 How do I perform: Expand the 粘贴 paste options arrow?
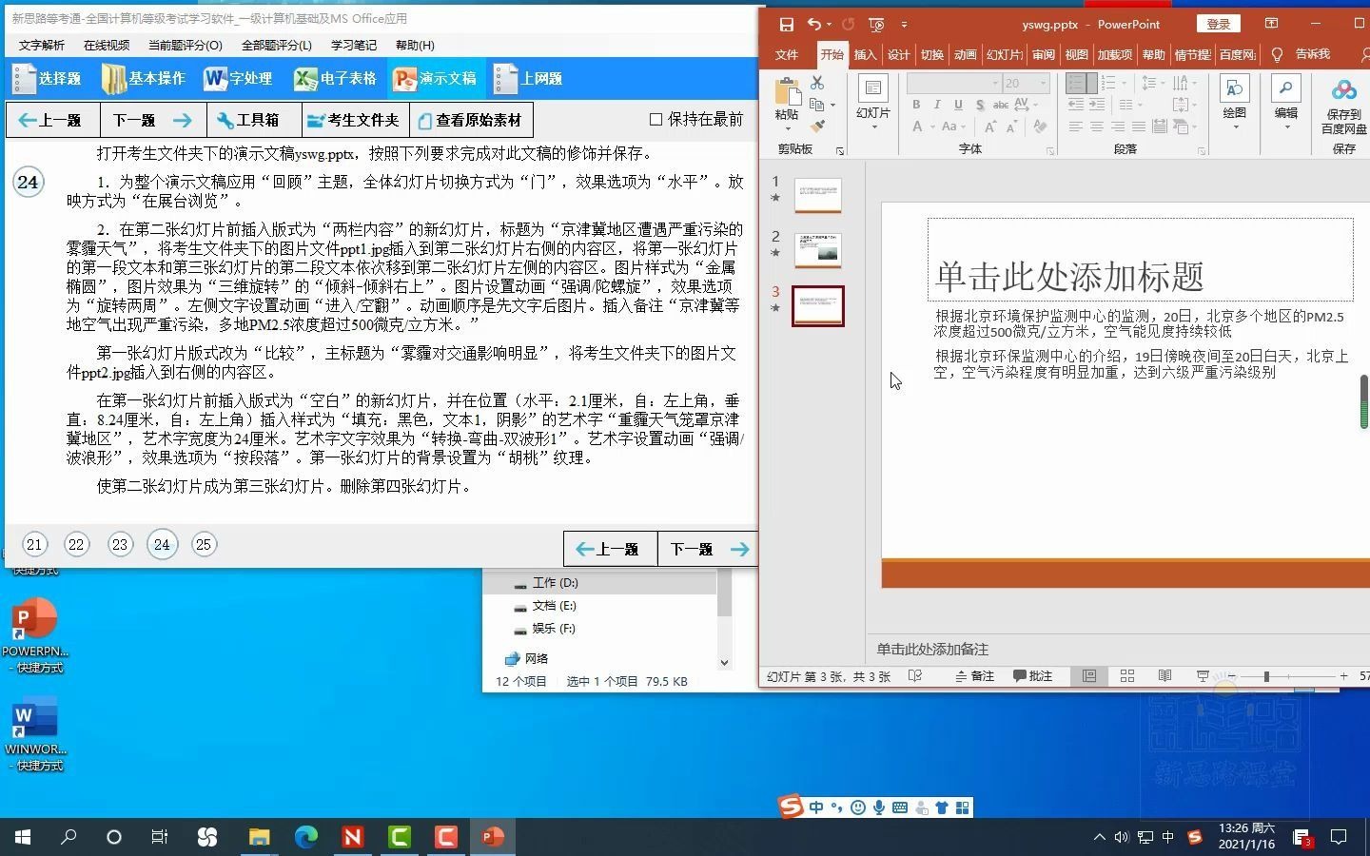point(787,128)
